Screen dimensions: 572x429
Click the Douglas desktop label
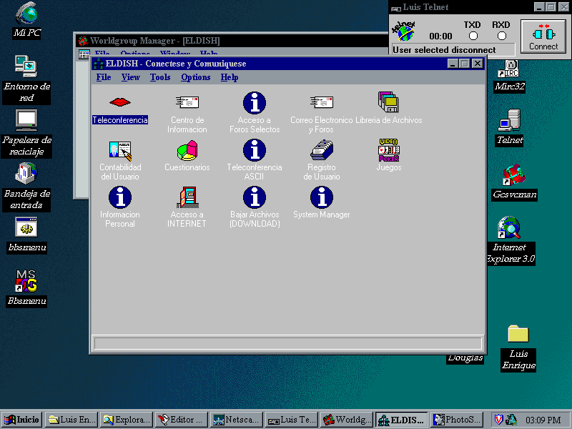(465, 358)
